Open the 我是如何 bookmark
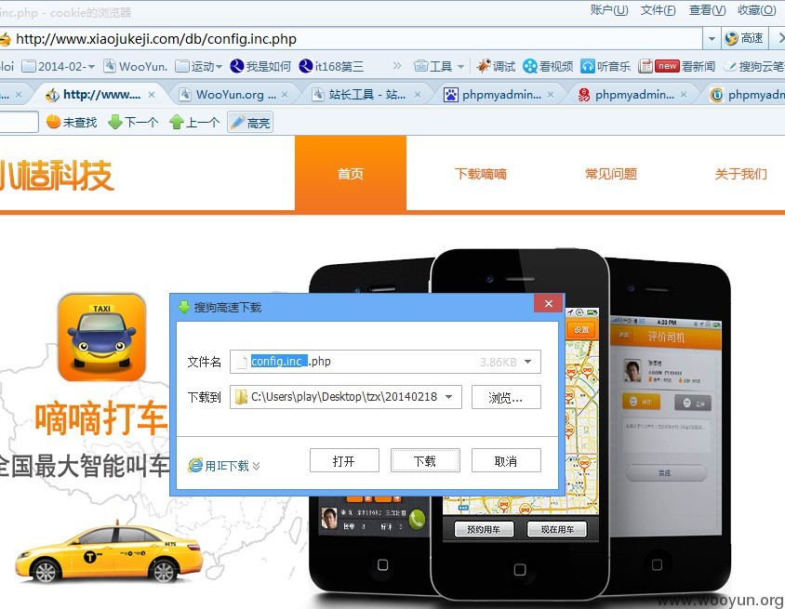Image resolution: width=785 pixels, height=609 pixels. click(260, 66)
